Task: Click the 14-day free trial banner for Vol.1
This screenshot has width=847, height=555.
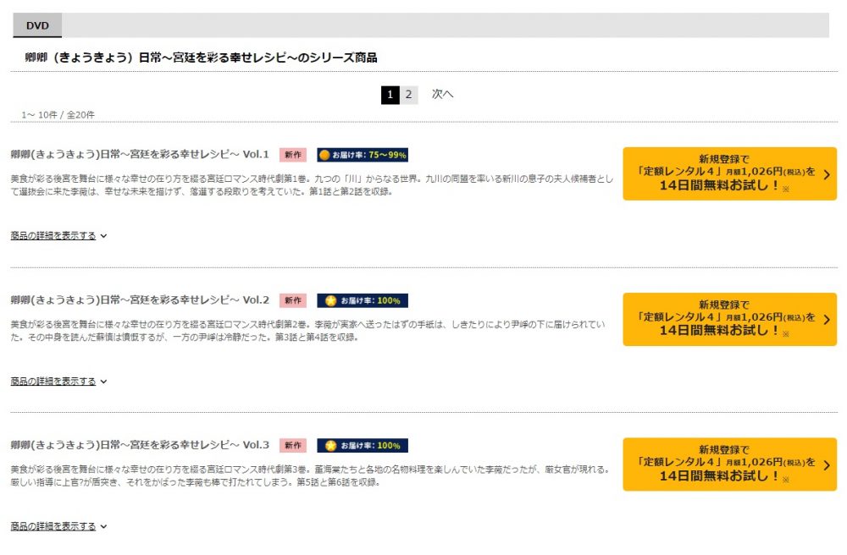Action: (730, 173)
